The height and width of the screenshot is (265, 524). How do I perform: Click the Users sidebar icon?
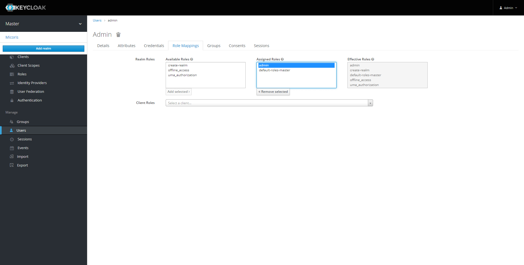(x=11, y=131)
